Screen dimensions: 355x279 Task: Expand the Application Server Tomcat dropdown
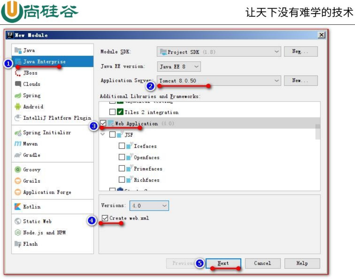click(x=219, y=81)
